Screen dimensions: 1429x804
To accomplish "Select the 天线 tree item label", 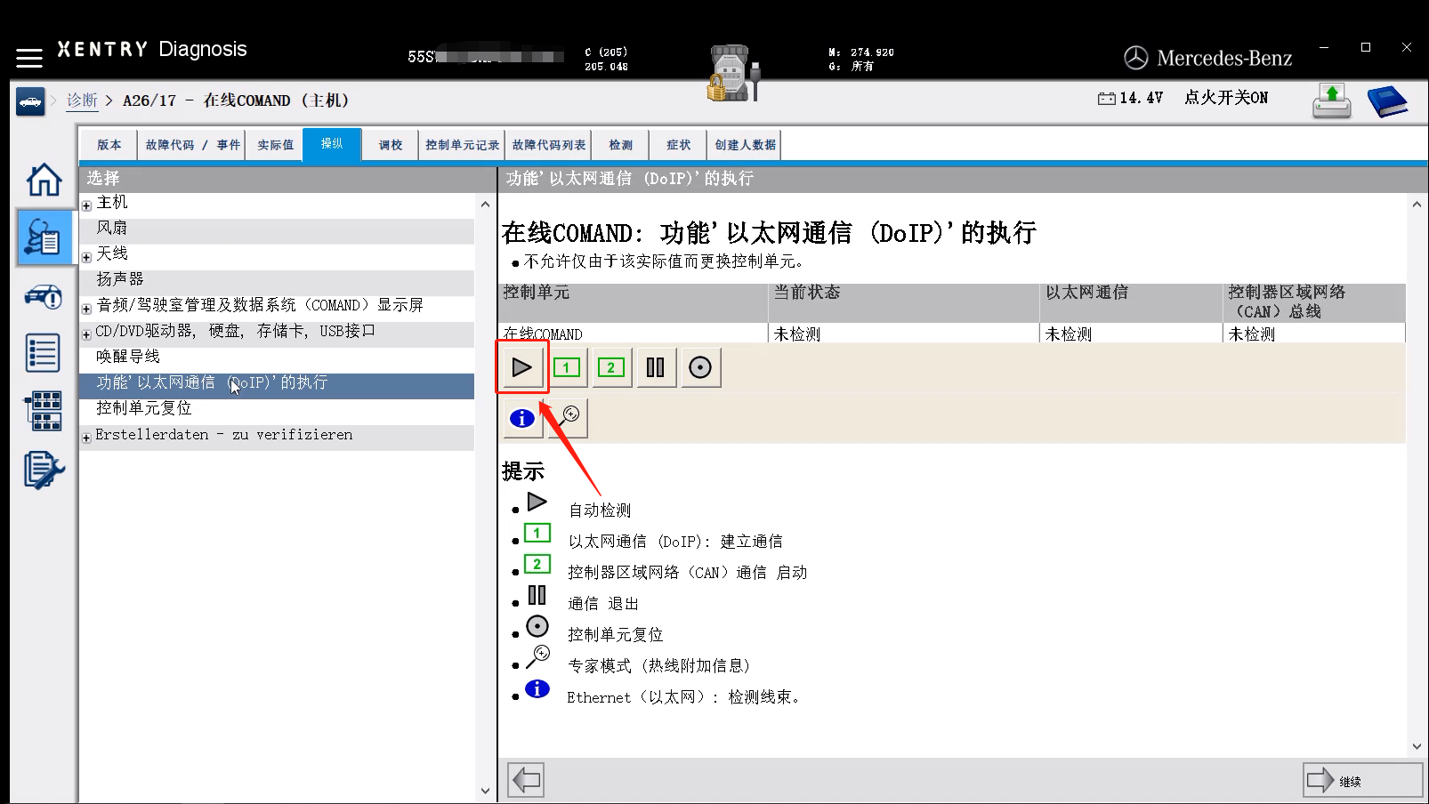I will (112, 254).
